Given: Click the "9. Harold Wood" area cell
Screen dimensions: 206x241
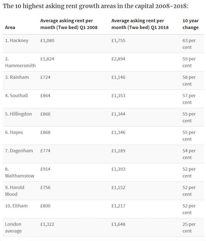Looking at the screenshot, I should pyautogui.click(x=15, y=190).
